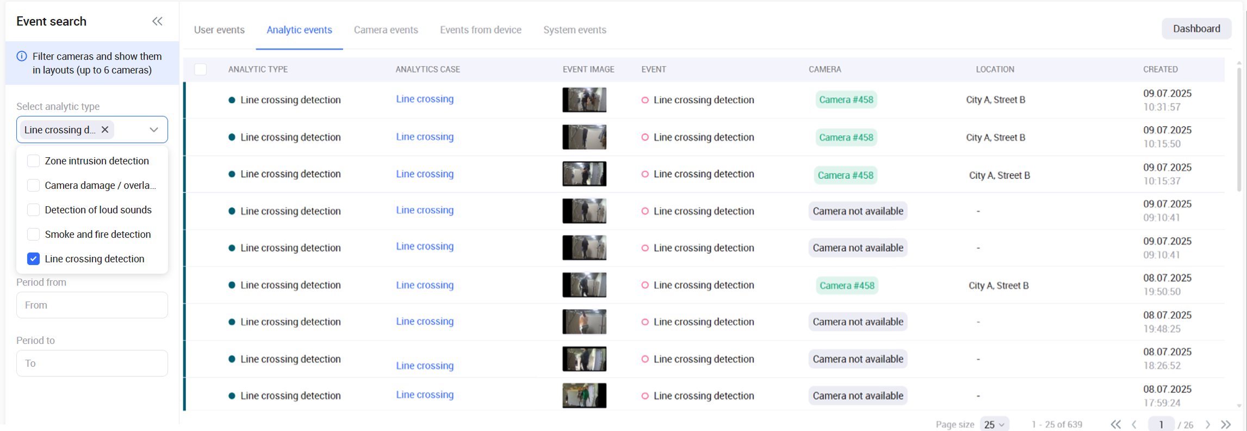Open Line crossing link in first row
Screen dimensions: 1247x431
coord(424,99)
